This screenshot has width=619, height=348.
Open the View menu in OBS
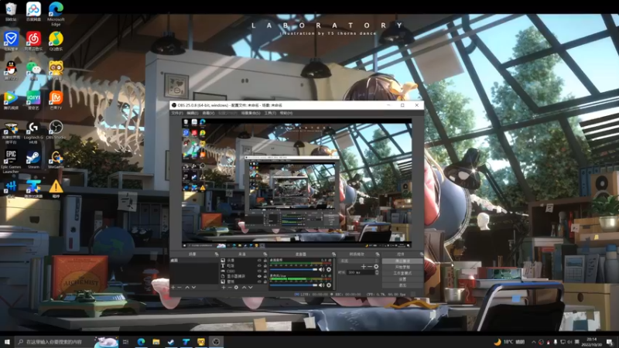(208, 113)
